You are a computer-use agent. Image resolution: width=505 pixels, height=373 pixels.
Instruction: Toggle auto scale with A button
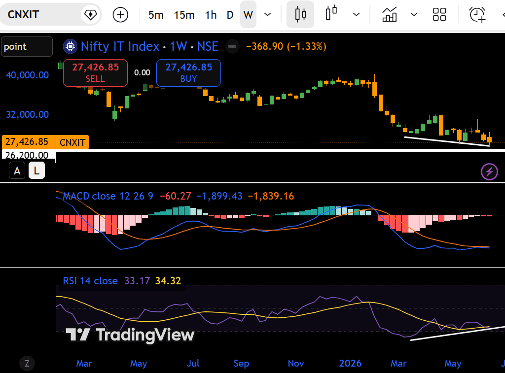(x=17, y=170)
